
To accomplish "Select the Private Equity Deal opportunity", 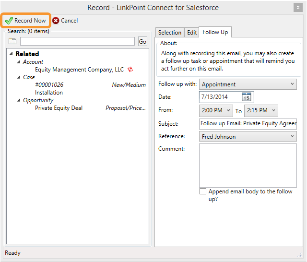I will point(59,108).
